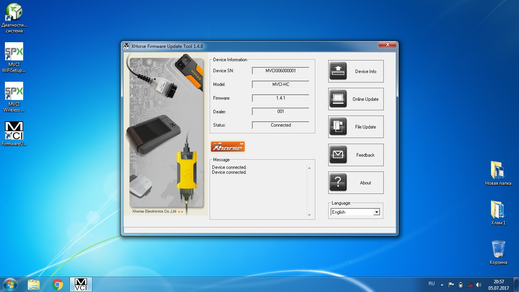This screenshot has width=519, height=292.
Task: Open the Action Center flag icon
Action: [x=451, y=284]
